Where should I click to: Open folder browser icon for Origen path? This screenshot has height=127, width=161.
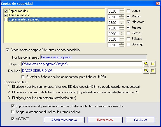click(x=153, y=64)
